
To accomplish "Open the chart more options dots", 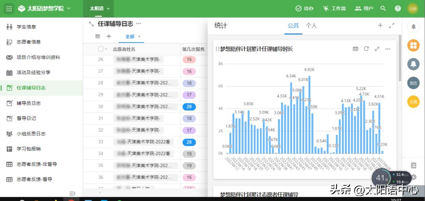I will point(388,49).
